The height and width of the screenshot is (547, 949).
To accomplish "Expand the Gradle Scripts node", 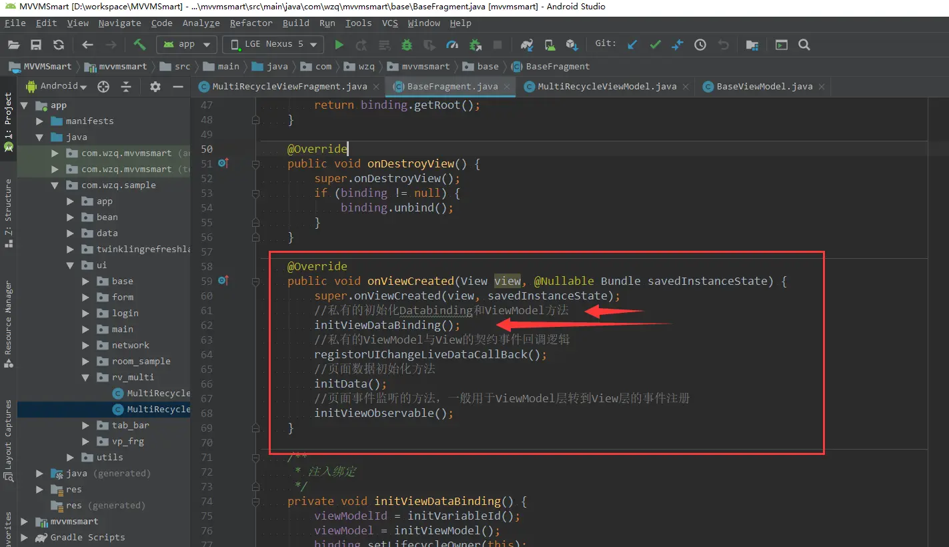I will click(x=25, y=537).
